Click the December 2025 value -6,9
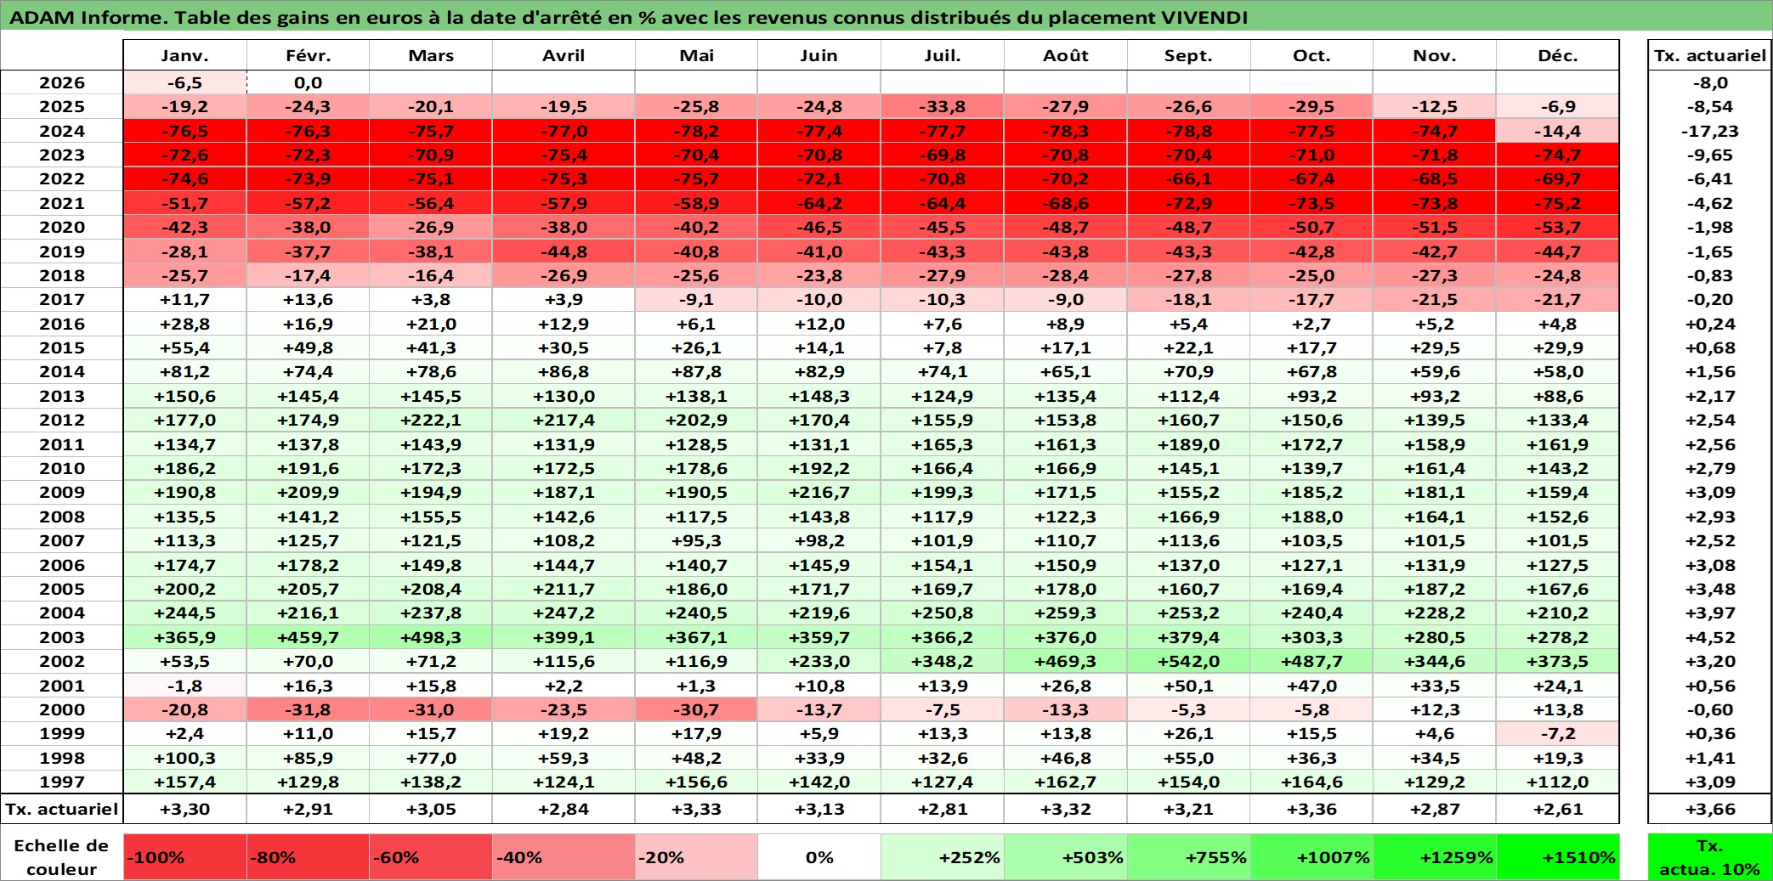1773x881 pixels. click(x=1558, y=106)
